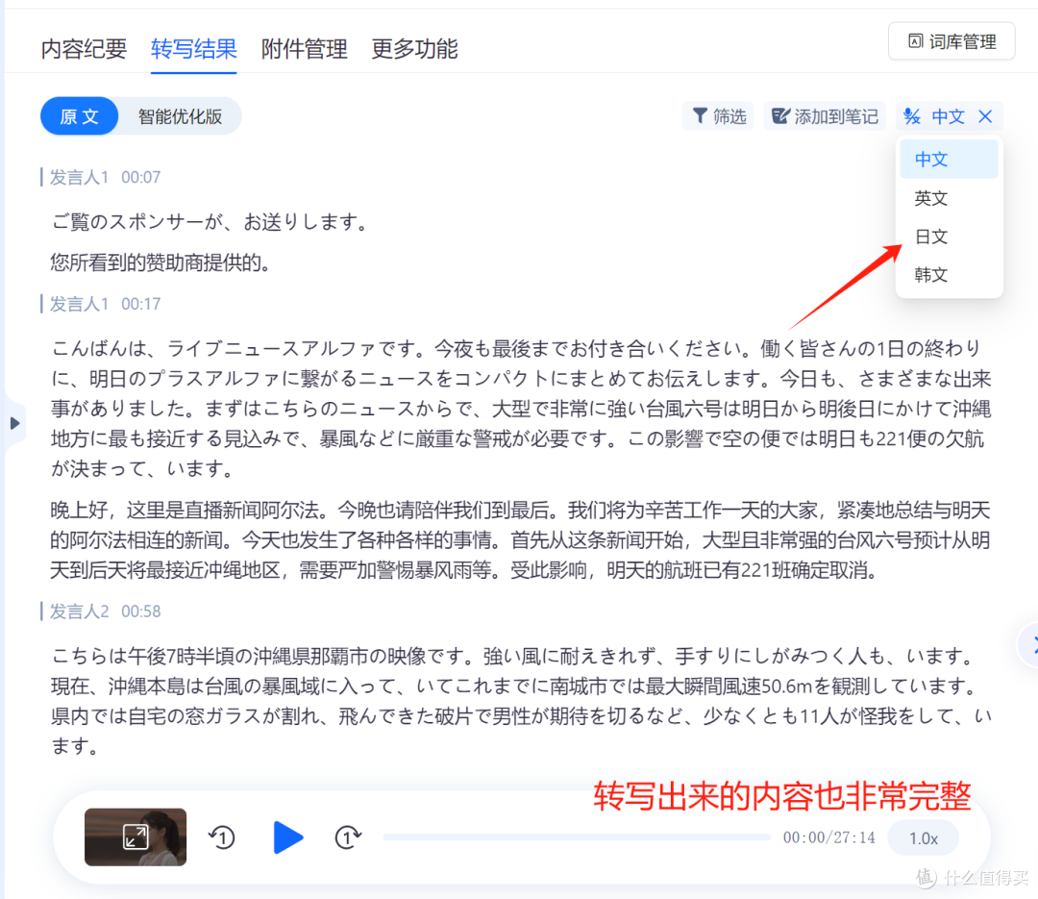This screenshot has width=1038, height=899.
Task: Open the 更多功能 tab
Action: (x=414, y=48)
